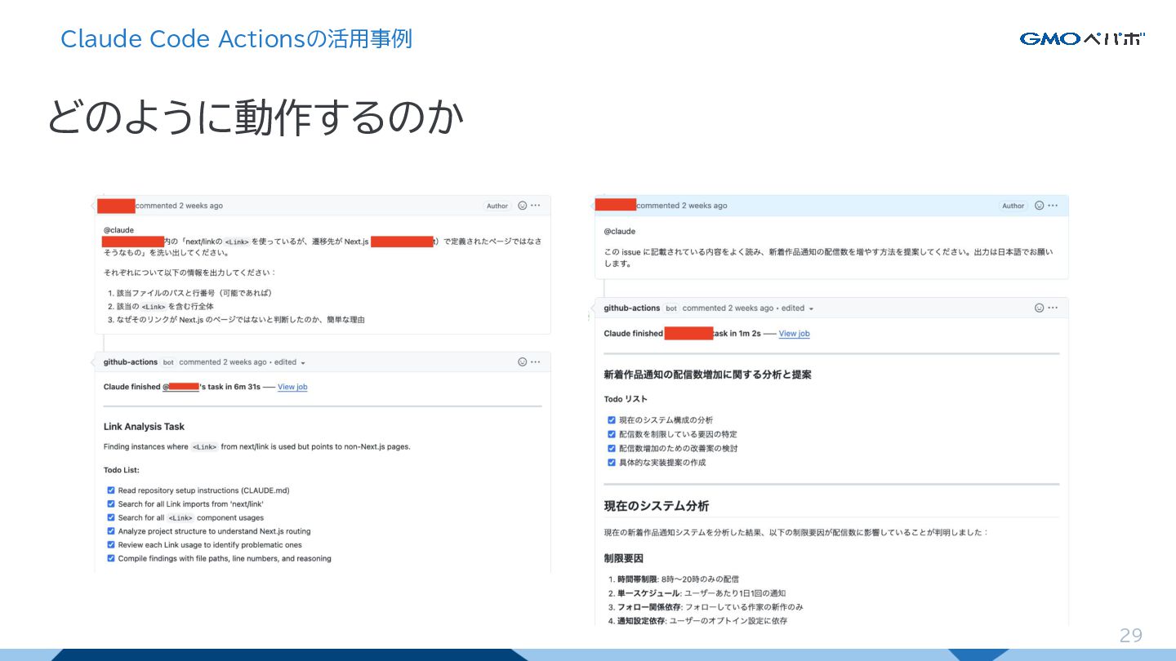Toggle 'Search for all <Link> component usages' checkbox
Viewport: 1176px width, 661px height.
click(x=111, y=517)
